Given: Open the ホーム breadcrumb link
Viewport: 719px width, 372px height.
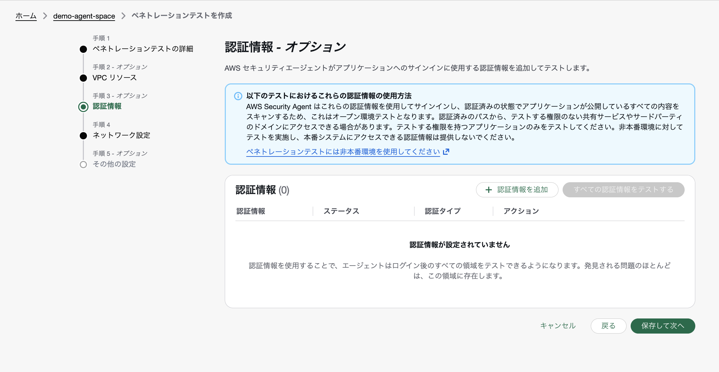Looking at the screenshot, I should pos(26,16).
